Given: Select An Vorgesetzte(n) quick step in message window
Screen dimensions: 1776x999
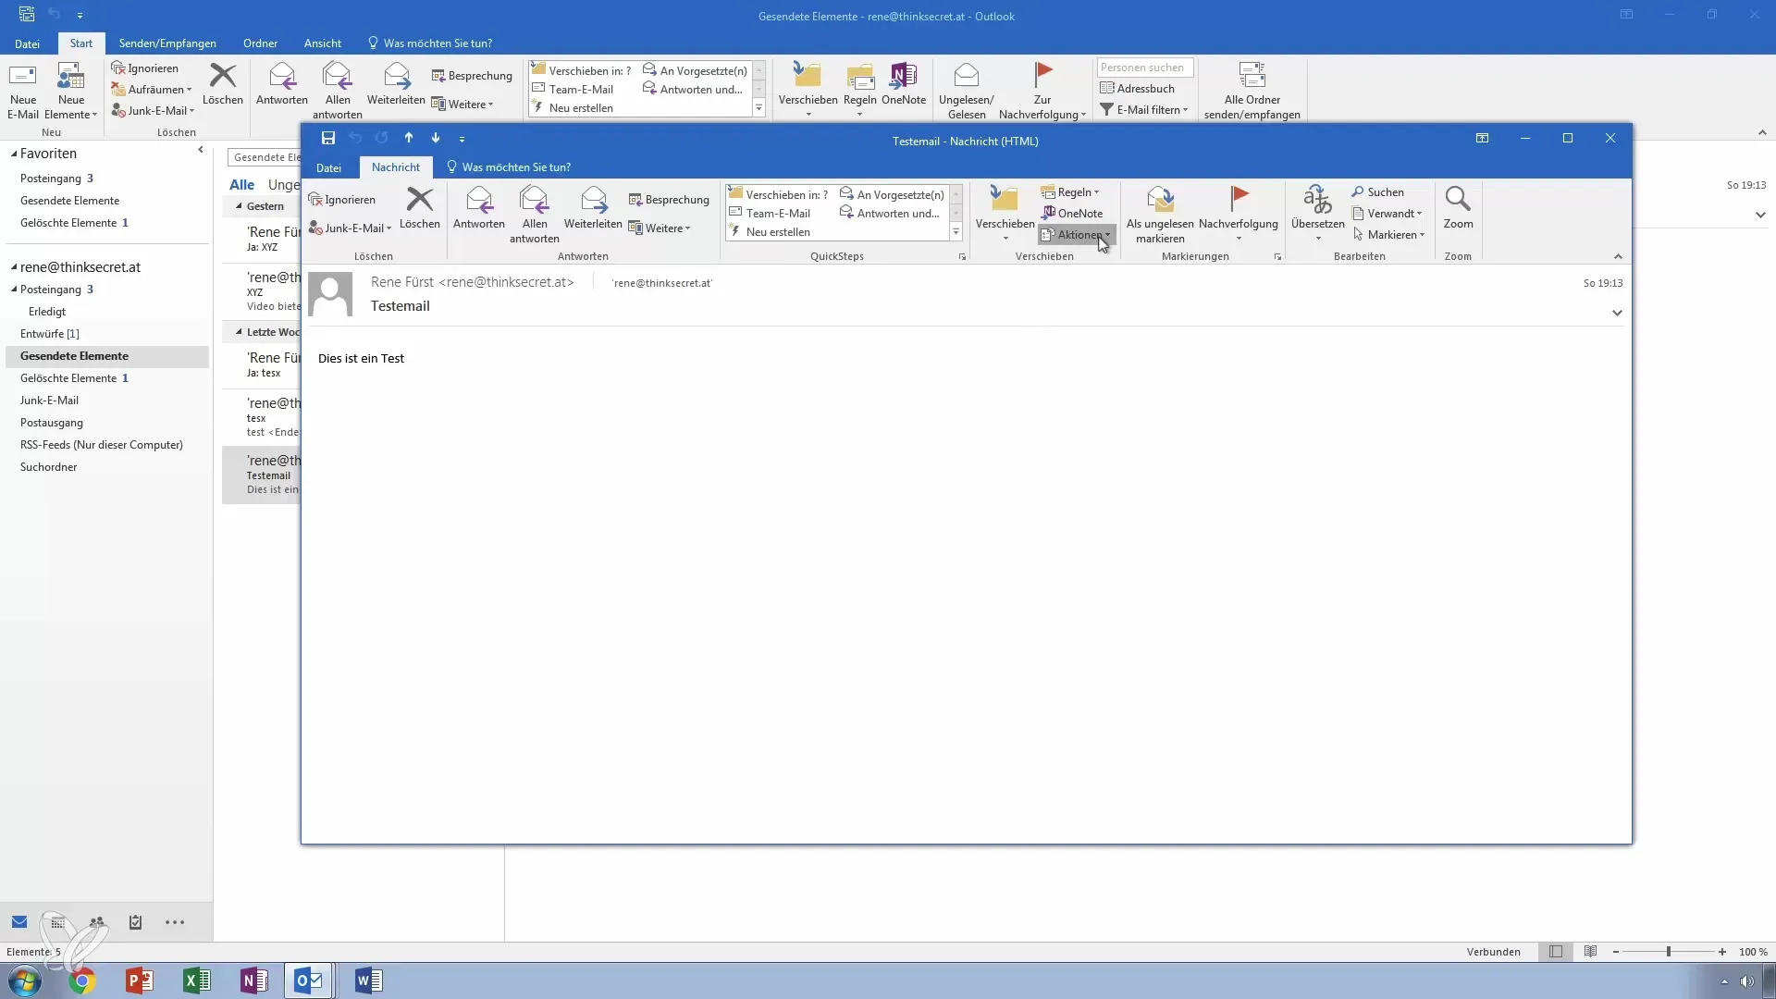Looking at the screenshot, I should point(892,194).
